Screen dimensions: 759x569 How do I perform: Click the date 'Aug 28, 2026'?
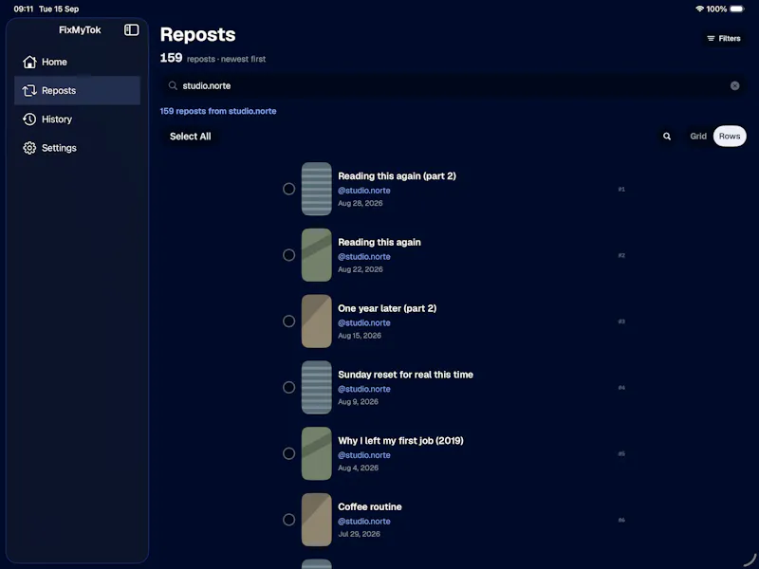[361, 203]
